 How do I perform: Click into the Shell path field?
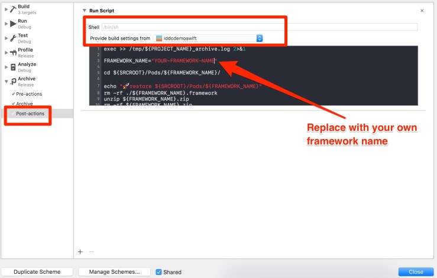tap(259, 27)
